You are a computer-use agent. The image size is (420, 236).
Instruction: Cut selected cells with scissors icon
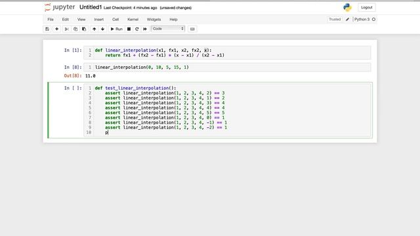(67, 29)
